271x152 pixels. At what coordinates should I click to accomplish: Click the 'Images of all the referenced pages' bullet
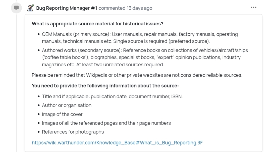click(x=106, y=123)
